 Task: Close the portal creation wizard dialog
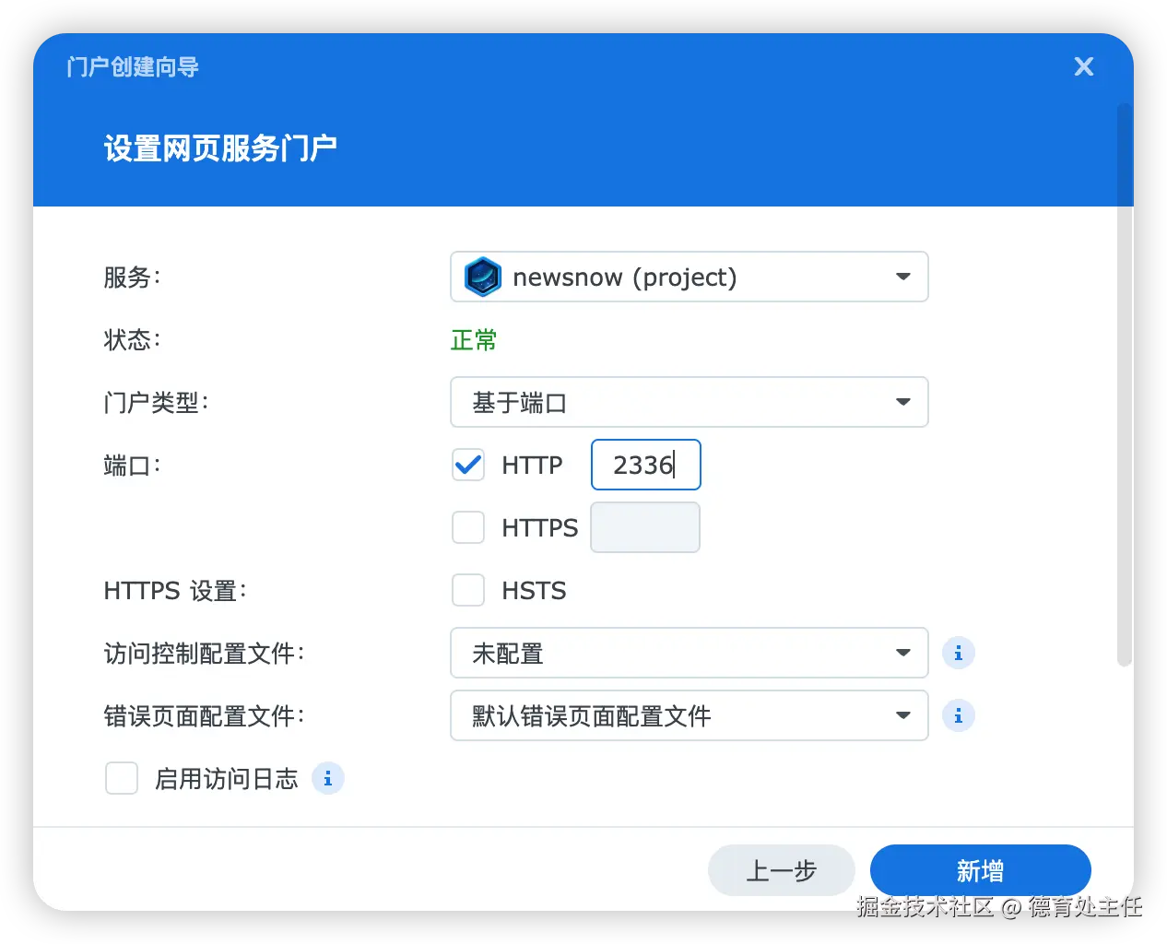pyautogui.click(x=1084, y=66)
